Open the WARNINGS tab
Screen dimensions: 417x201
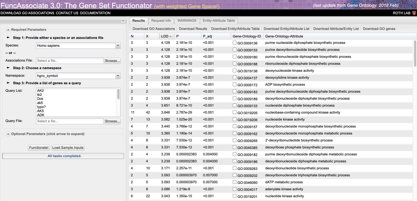pyautogui.click(x=187, y=21)
